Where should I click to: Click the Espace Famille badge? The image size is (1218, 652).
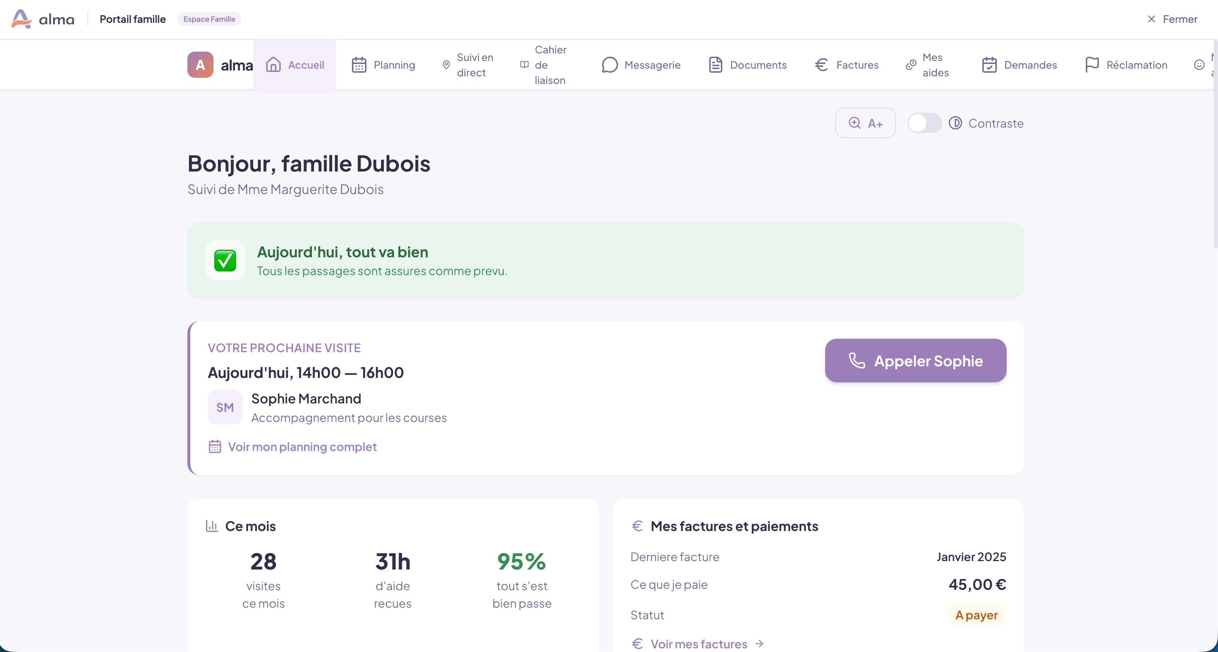coord(209,19)
